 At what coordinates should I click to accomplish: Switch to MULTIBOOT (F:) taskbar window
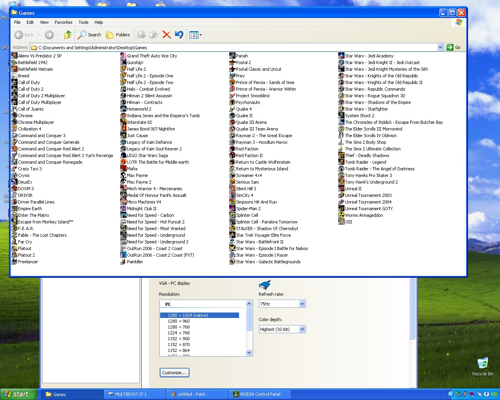pos(135,394)
